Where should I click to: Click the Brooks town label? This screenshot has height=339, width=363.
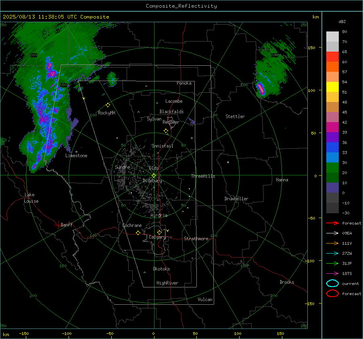point(287,282)
